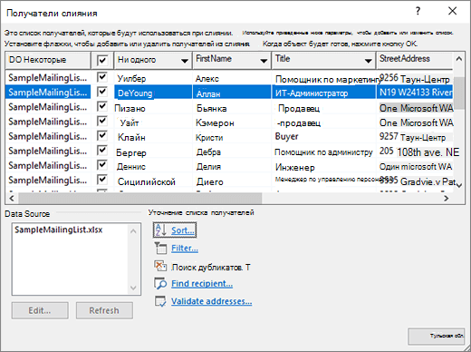This screenshot has width=471, height=352.
Task: Click the help question mark icon
Action: 418,11
